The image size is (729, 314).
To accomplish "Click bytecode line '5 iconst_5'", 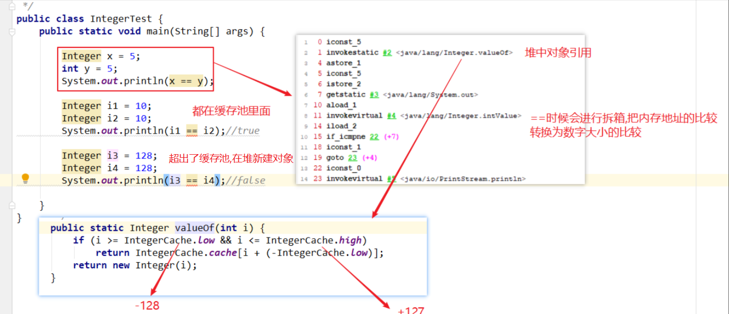I will [x=340, y=73].
